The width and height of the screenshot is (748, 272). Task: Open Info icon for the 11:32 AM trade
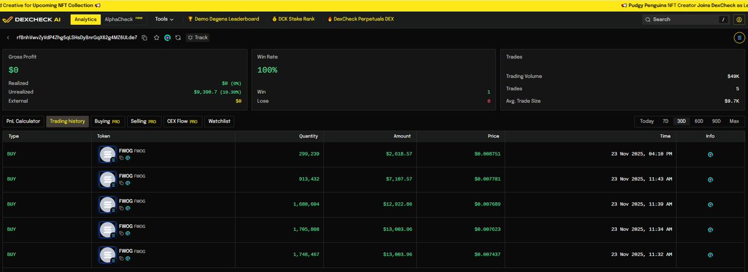(x=710, y=255)
